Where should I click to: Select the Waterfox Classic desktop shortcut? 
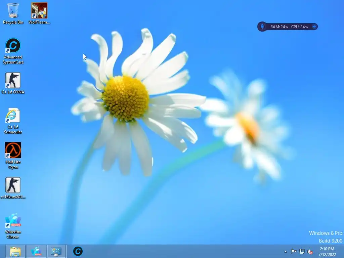click(13, 226)
